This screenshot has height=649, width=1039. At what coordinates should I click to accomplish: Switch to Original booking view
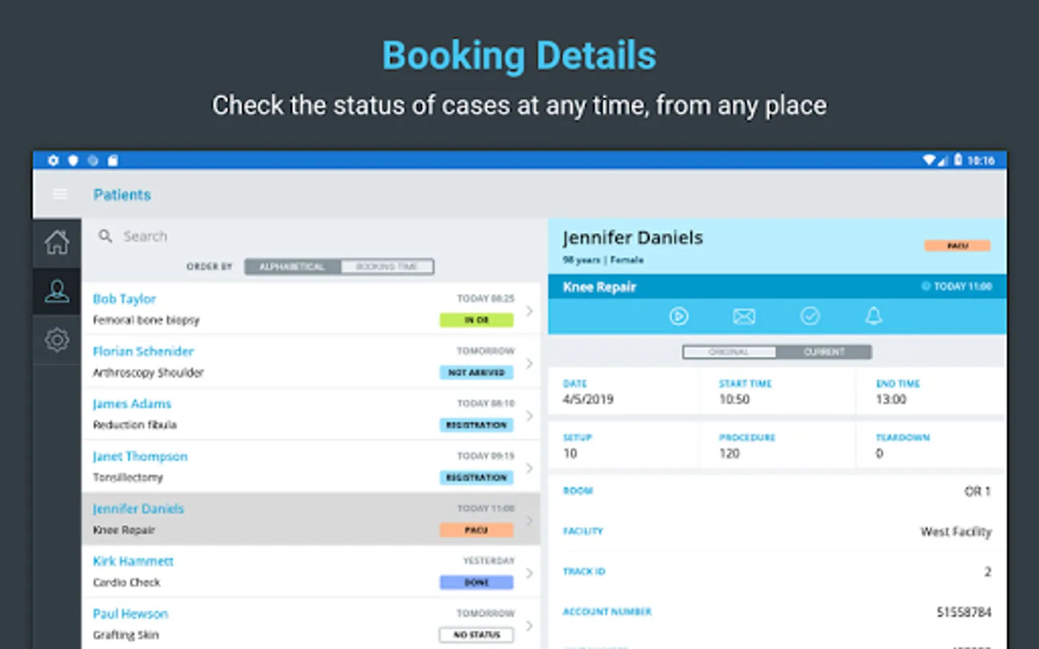coord(729,352)
